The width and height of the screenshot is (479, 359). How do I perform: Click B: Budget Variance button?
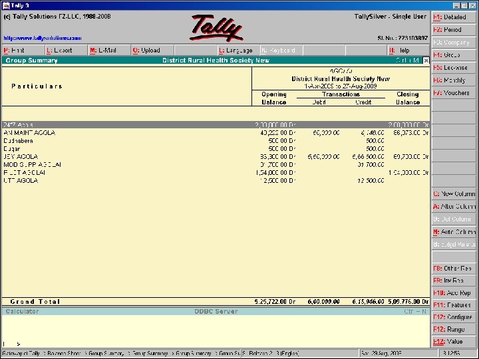click(x=454, y=245)
